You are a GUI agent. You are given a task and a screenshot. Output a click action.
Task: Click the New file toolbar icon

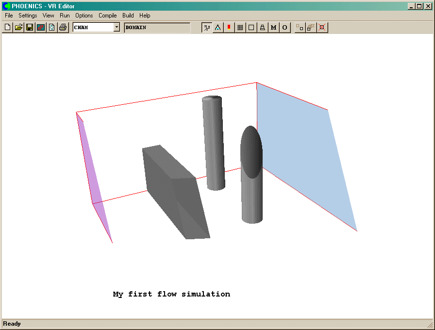[7, 28]
